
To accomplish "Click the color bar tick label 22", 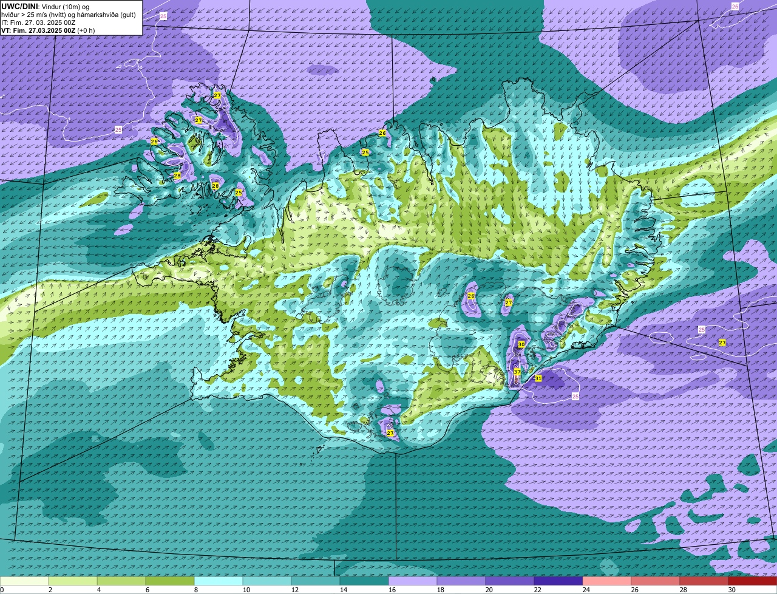I will (538, 590).
